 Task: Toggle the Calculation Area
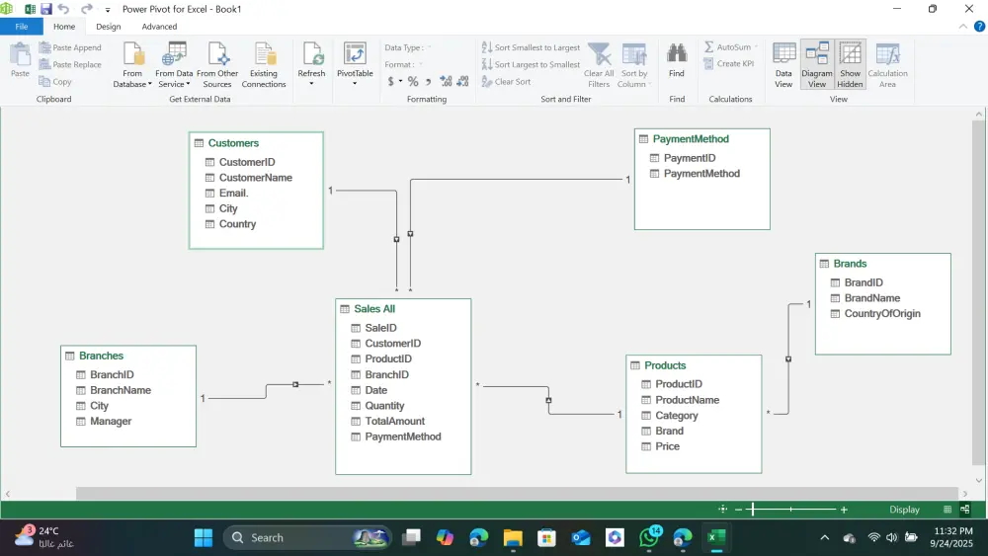[887, 65]
